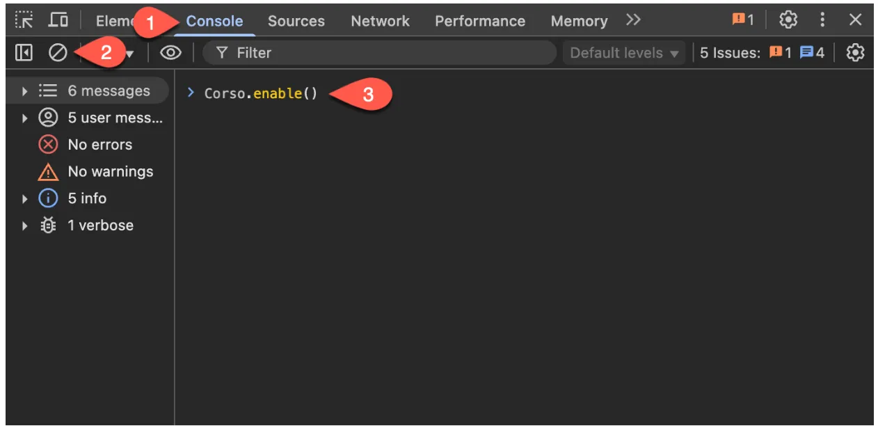Image resolution: width=878 pixels, height=426 pixels.
Task: Clear the console
Action: [x=59, y=52]
